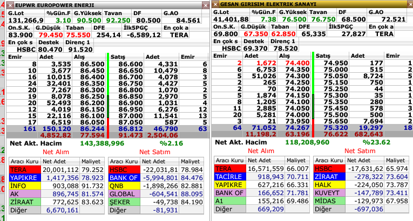Select TACİRLE broker in GESAN Net Alım

[230, 177]
